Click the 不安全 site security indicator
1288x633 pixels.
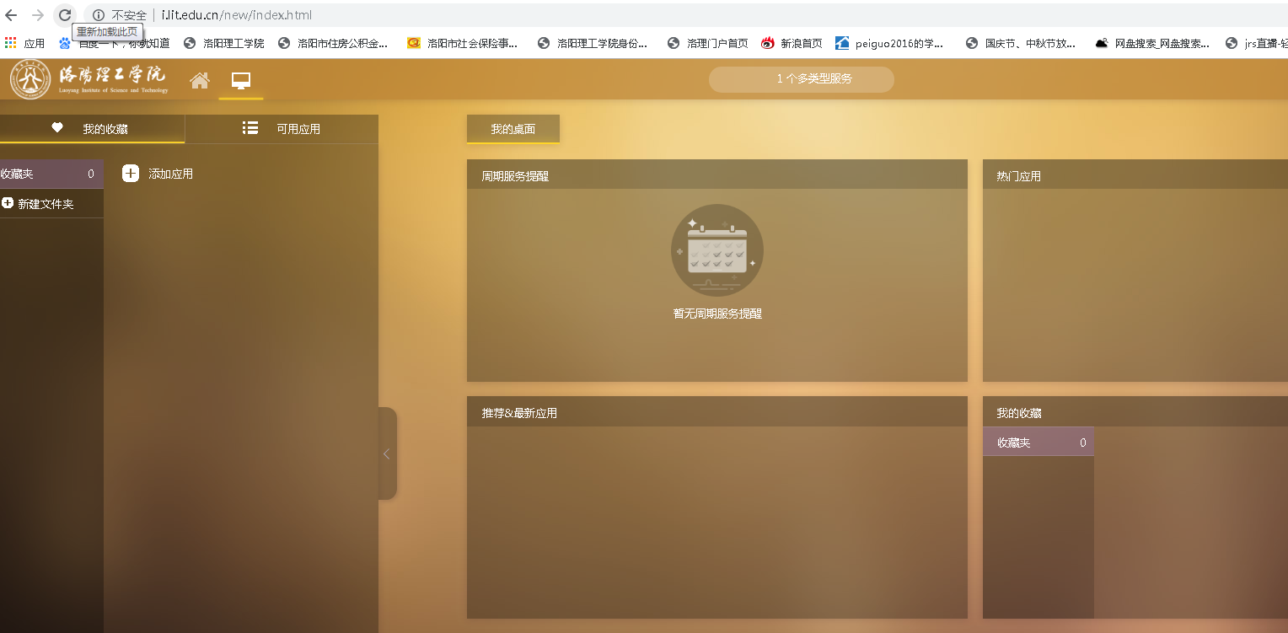pyautogui.click(x=120, y=15)
